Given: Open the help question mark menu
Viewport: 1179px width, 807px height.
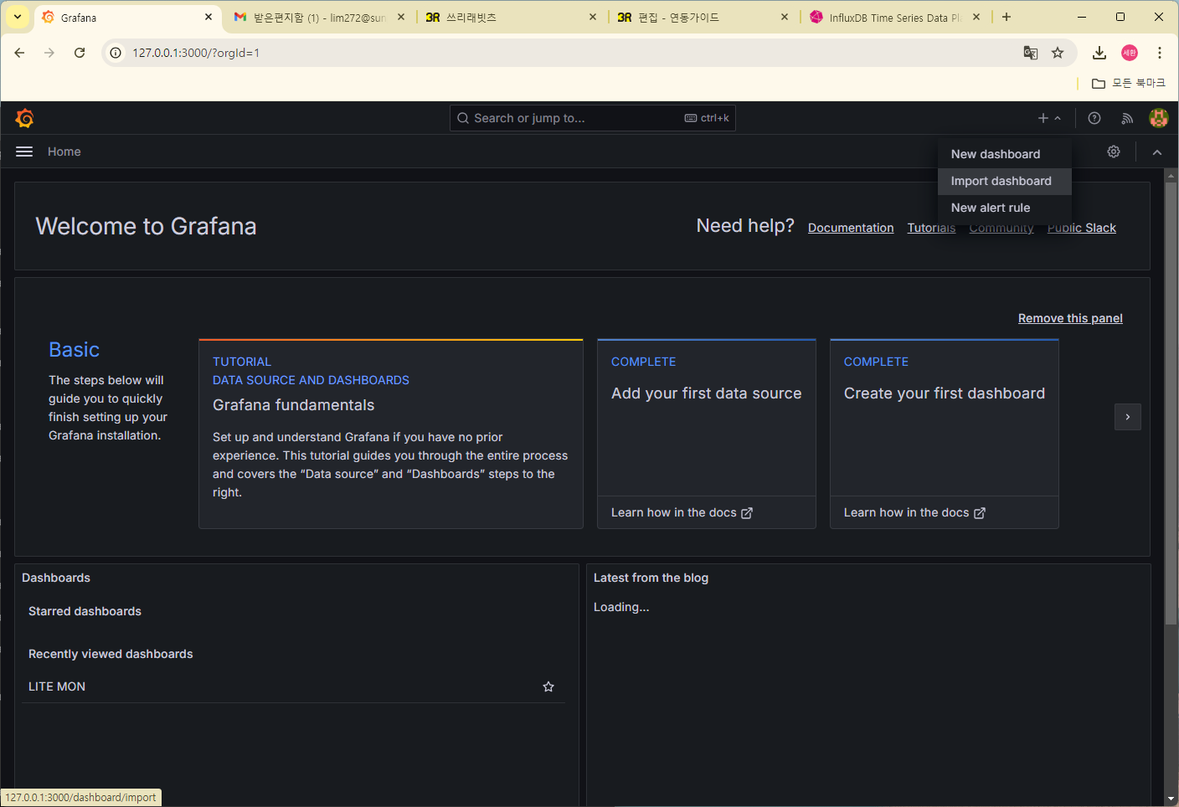Looking at the screenshot, I should click(1094, 118).
